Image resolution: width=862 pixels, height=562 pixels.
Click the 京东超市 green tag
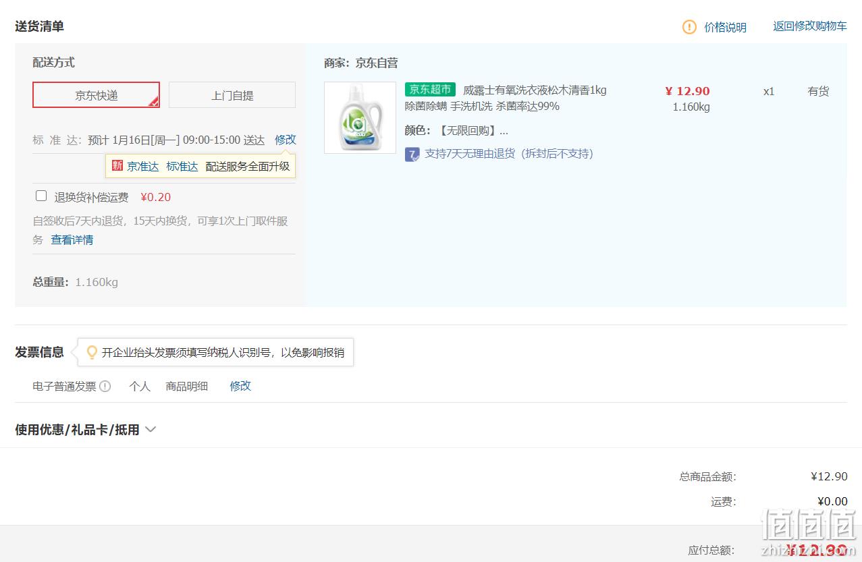pos(431,90)
